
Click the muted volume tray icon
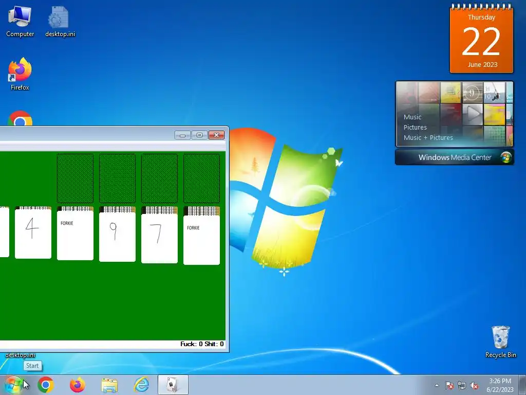[474, 385]
